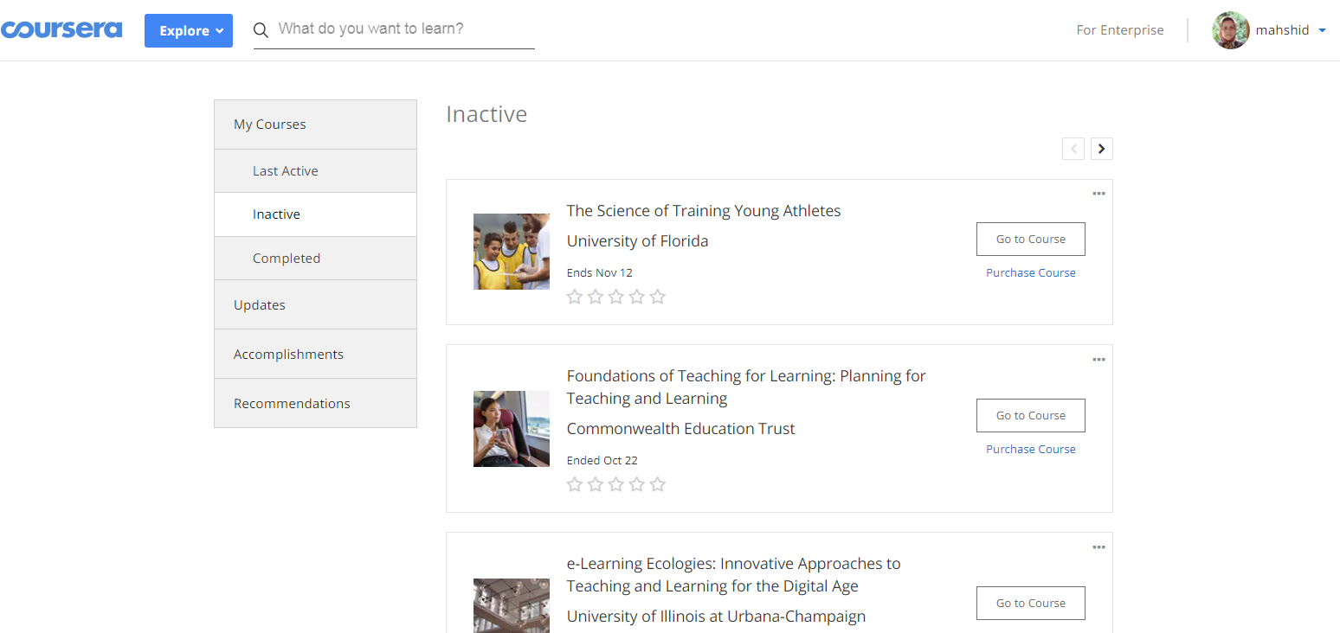Click the For Enterprise link
The image size is (1340, 633).
1119,30
